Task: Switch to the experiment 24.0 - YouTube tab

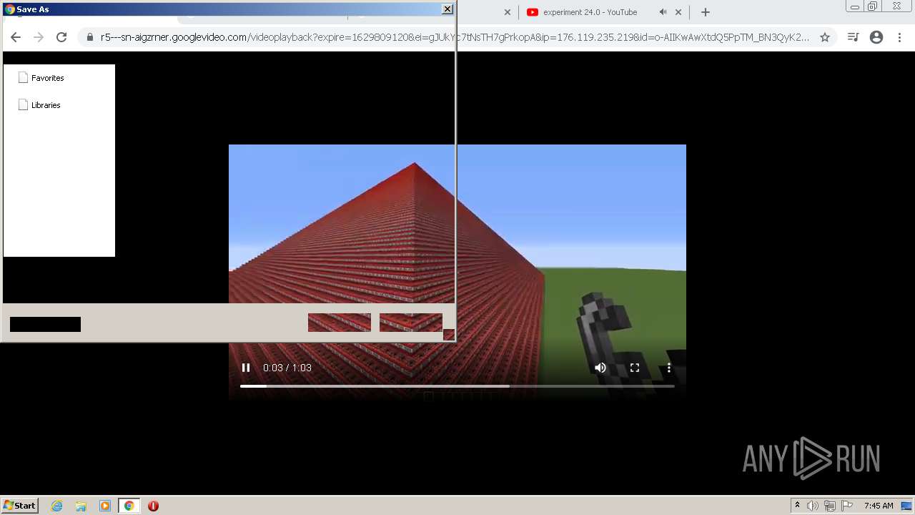Action: pyautogui.click(x=590, y=12)
